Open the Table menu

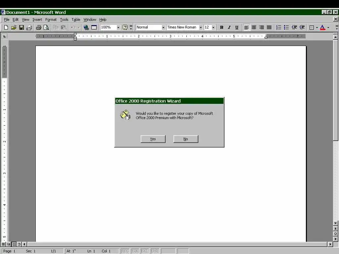[76, 20]
